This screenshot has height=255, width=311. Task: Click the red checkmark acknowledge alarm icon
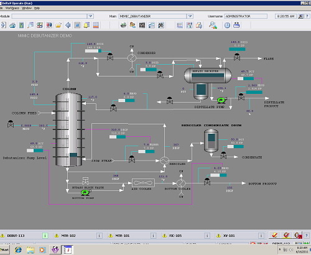(x=275, y=235)
